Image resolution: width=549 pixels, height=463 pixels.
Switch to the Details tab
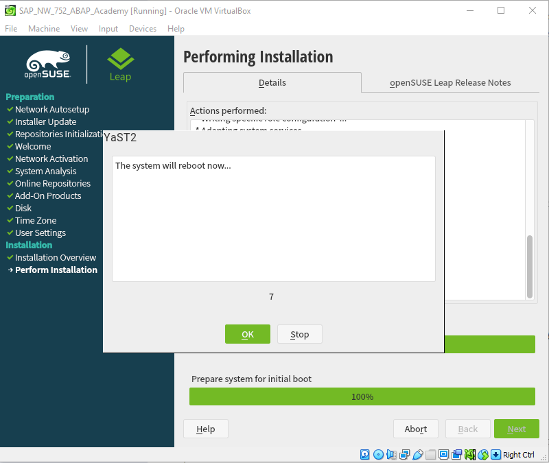point(272,82)
